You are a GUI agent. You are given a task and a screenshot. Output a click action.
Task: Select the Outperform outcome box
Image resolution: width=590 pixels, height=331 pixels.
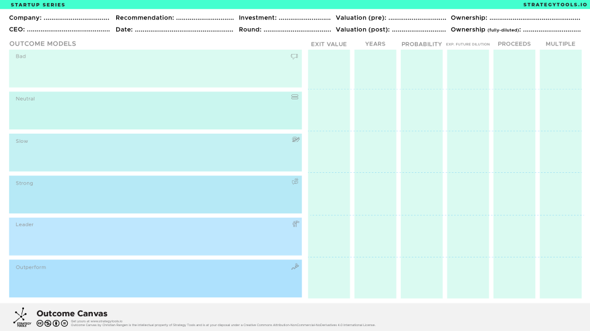(x=155, y=279)
